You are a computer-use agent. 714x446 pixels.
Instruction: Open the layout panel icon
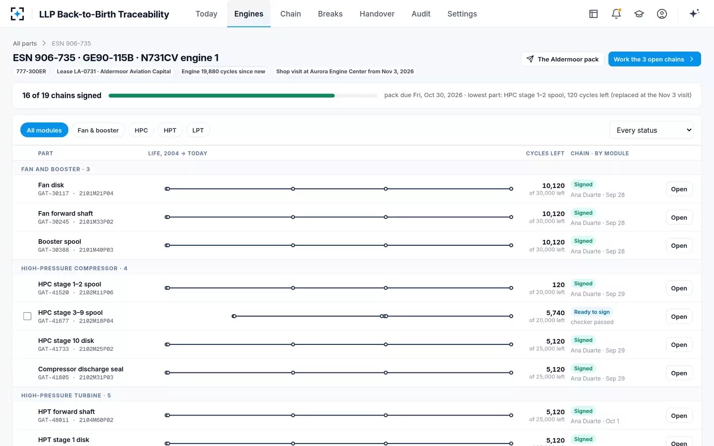pyautogui.click(x=594, y=14)
